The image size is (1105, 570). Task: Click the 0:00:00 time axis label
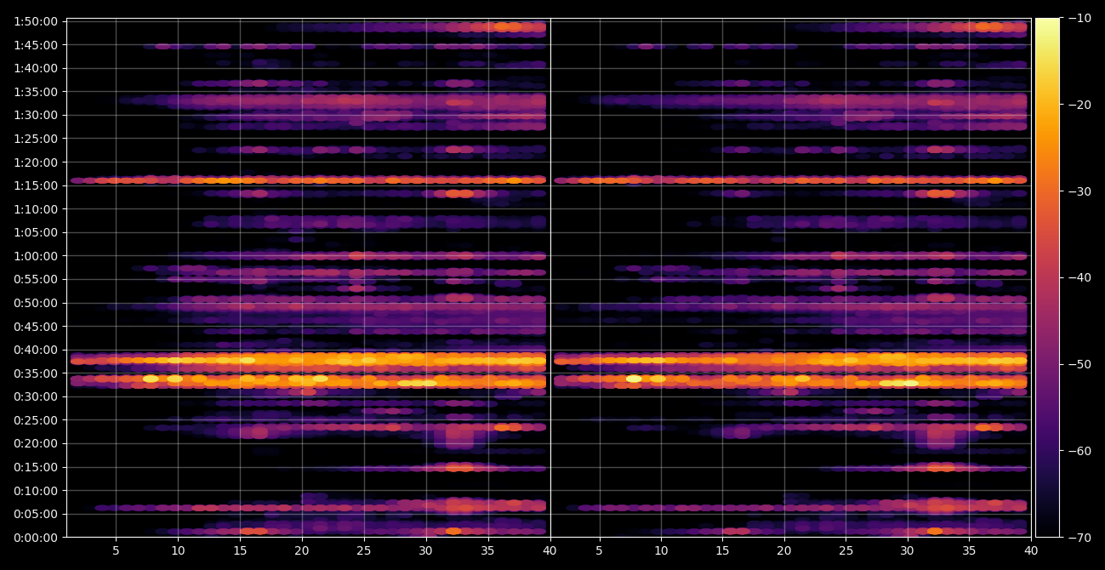(x=36, y=537)
